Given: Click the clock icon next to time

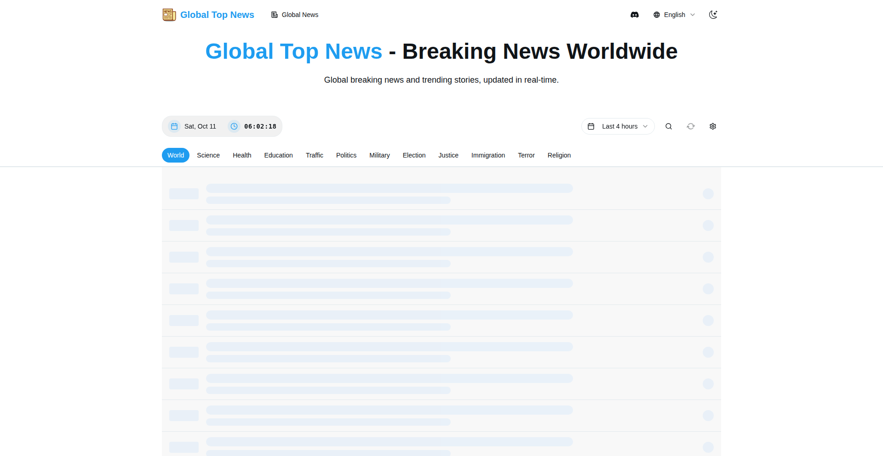Looking at the screenshot, I should 234,126.
